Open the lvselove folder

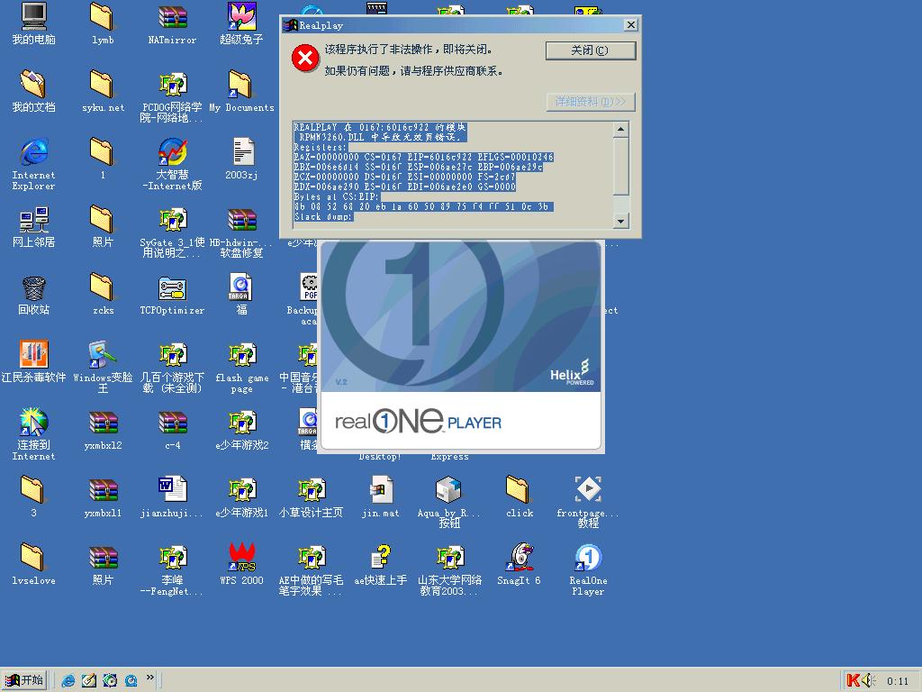32,557
